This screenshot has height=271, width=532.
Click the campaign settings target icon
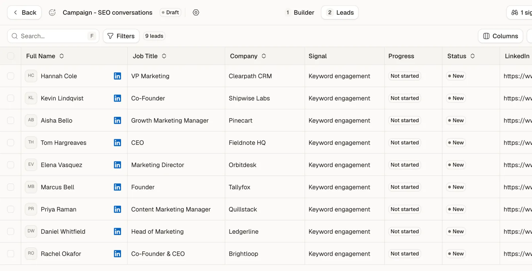[196, 12]
